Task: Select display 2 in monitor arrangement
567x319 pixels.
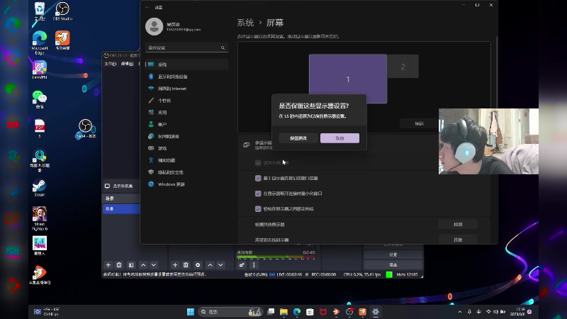Action: coord(403,67)
